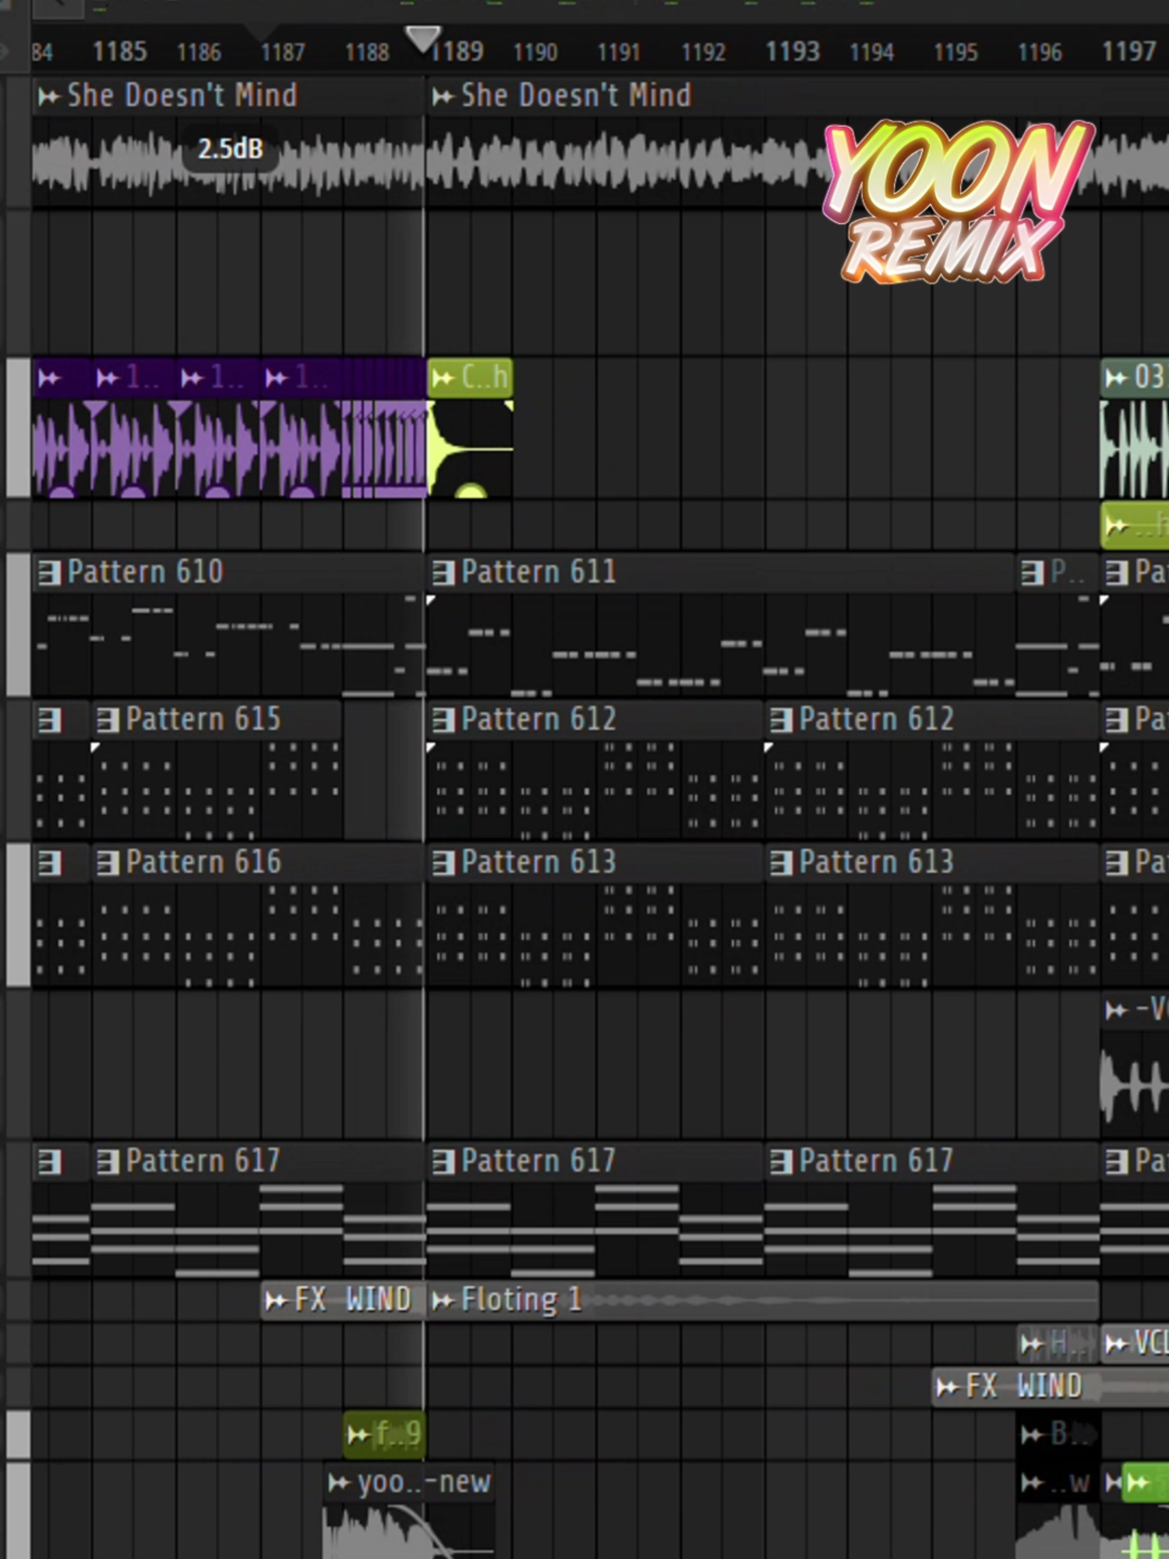1169x1559 pixels.
Task: Open clip menu icon of Pattern 616
Action: click(x=108, y=863)
